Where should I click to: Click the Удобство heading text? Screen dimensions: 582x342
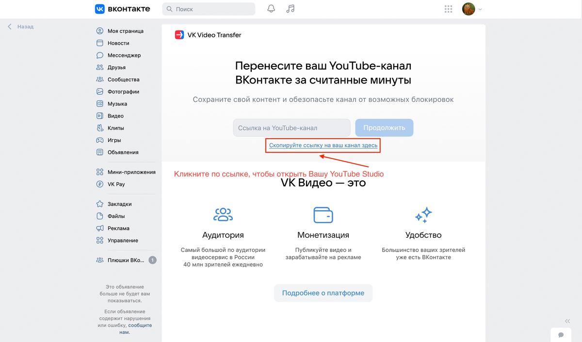click(x=423, y=235)
